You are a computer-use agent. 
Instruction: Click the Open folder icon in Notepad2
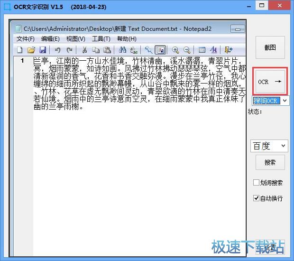tap(31, 50)
